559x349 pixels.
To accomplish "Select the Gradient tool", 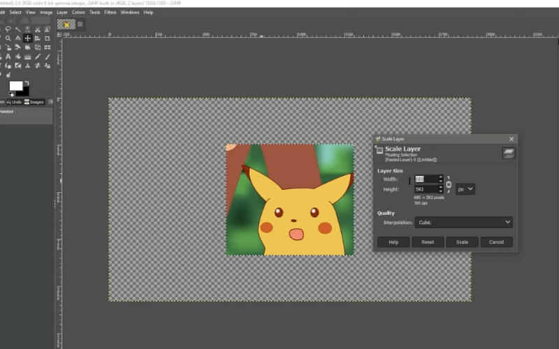I will coord(27,57).
